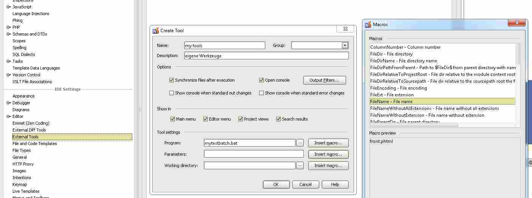532x198 pixels.
Task: Click the Program input field
Action: (250, 143)
